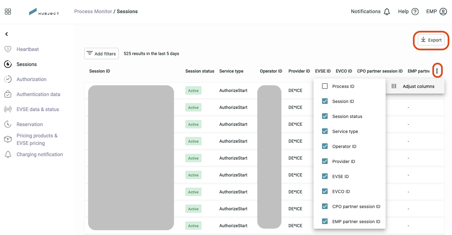Screen dimensions: 452x235
Task: Open the Add filters control
Action: [x=101, y=54]
